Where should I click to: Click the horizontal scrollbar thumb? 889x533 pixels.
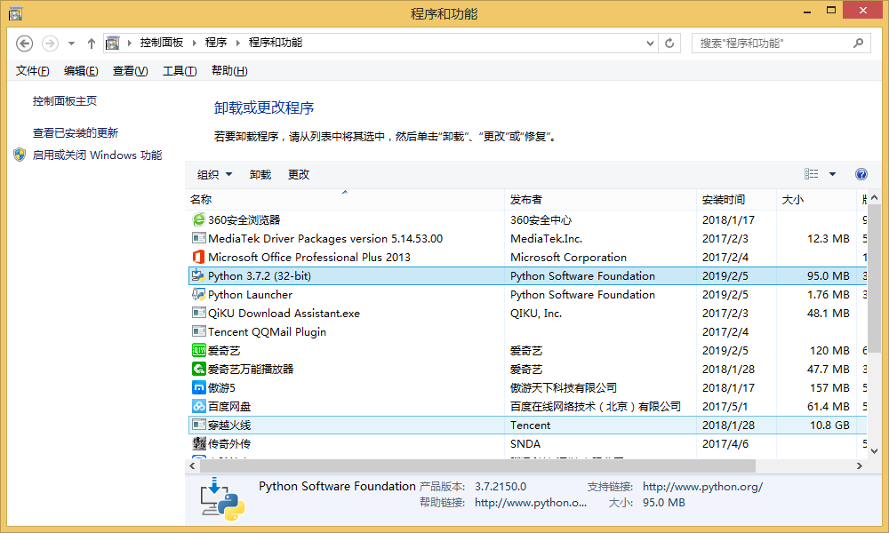pos(477,465)
